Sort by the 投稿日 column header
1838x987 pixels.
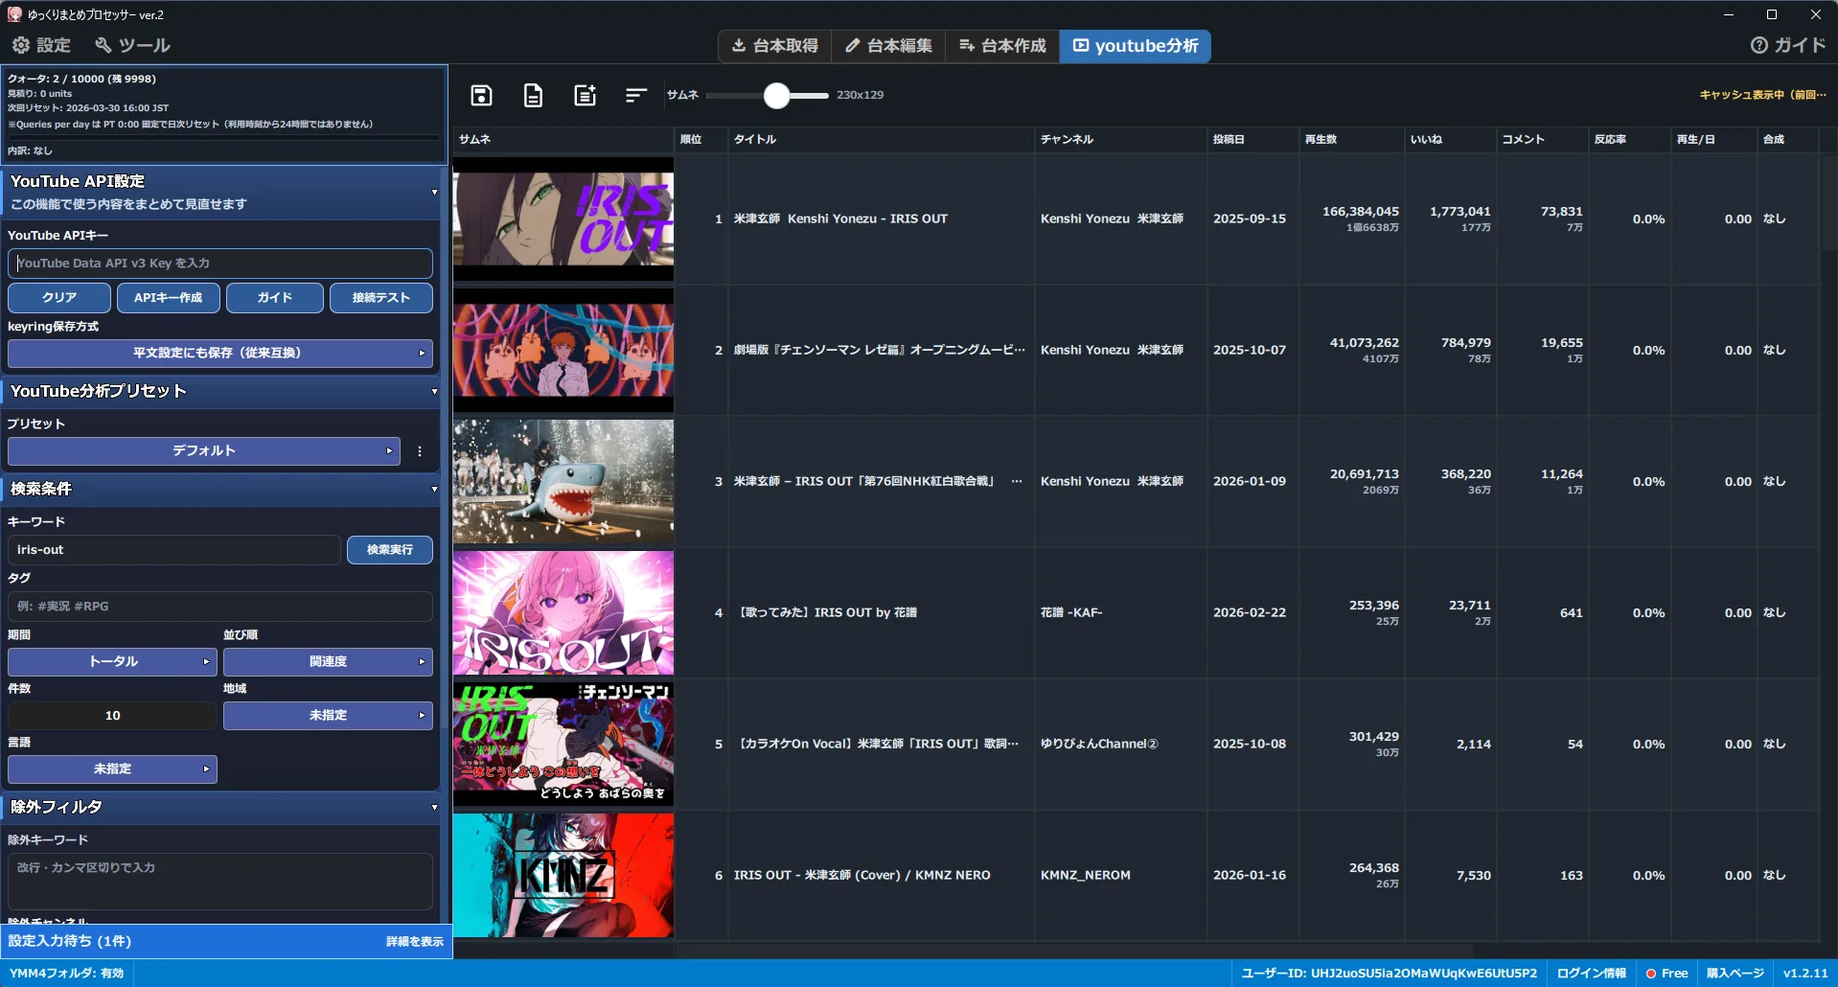pyautogui.click(x=1252, y=140)
